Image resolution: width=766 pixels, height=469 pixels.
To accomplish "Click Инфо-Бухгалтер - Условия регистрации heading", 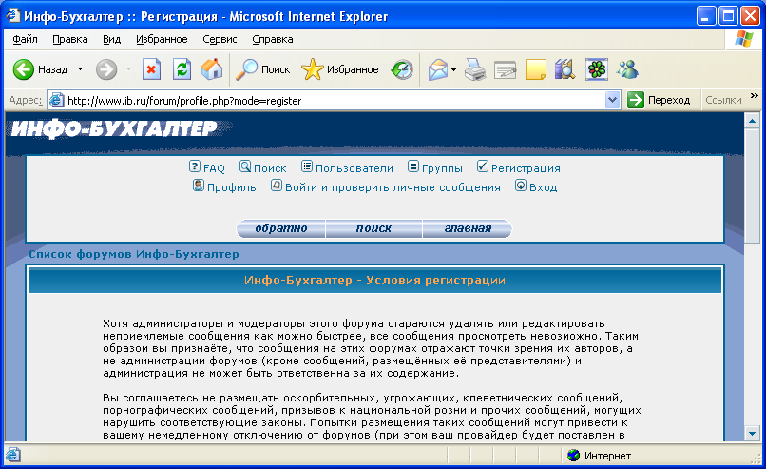I will coord(374,281).
